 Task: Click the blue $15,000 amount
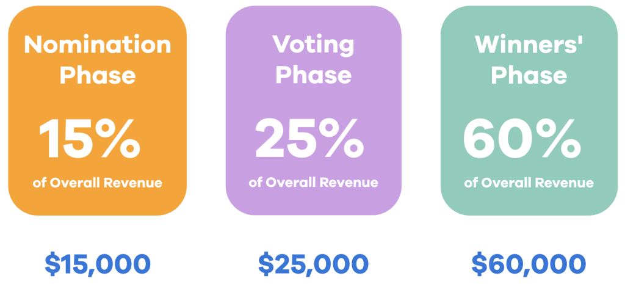pyautogui.click(x=98, y=264)
